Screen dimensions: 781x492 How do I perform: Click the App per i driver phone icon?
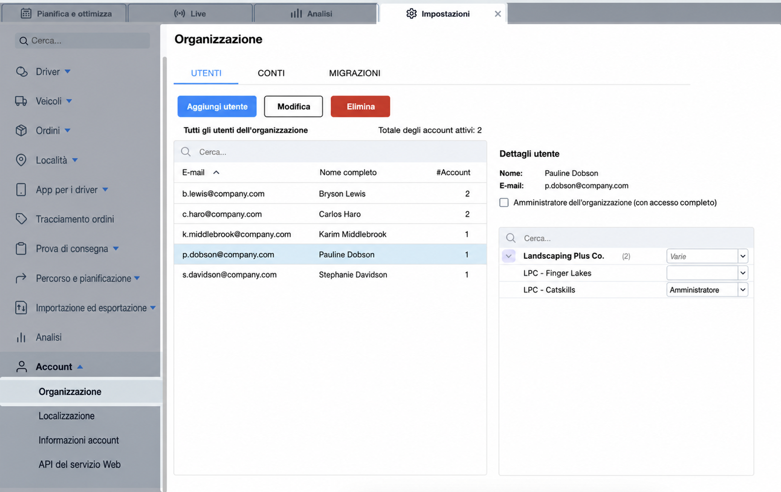(x=21, y=190)
